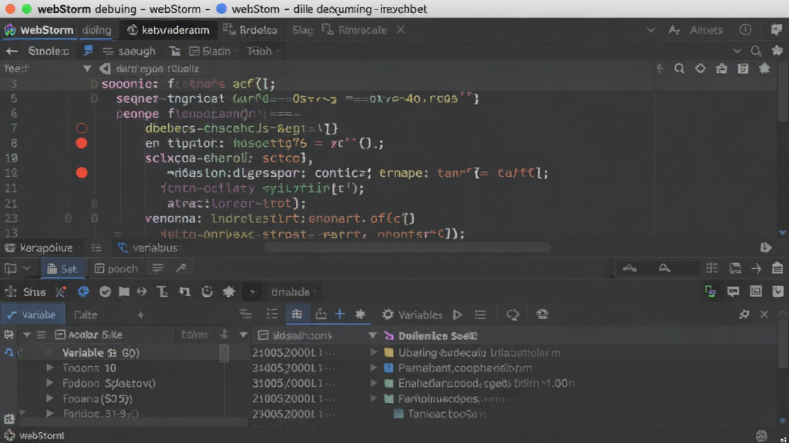The image size is (789, 443).
Task: Click the blue plus add icon
Action: [x=340, y=315]
